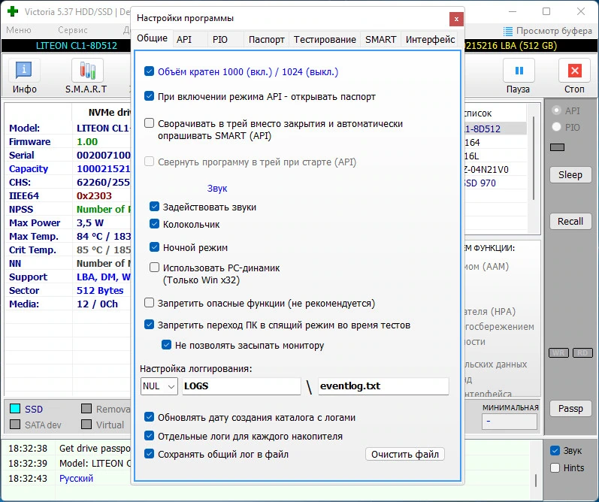
Task: Open the Инфо drive information icon
Action: tap(24, 71)
